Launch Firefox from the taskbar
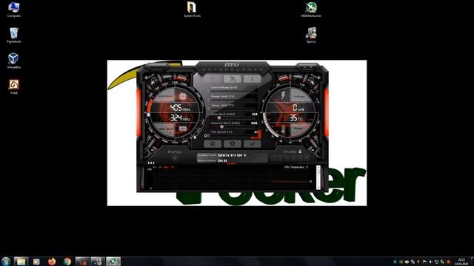 pos(52,261)
